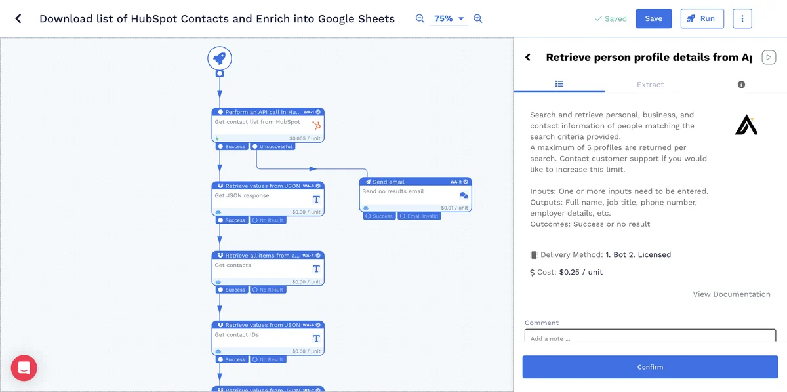Click the magnet icon in WA-4 node header
The width and height of the screenshot is (787, 392).
coord(220,255)
